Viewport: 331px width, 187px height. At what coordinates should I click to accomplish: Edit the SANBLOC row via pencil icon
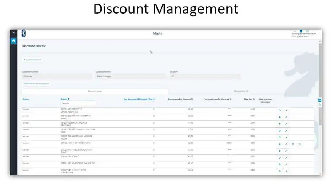point(286,138)
